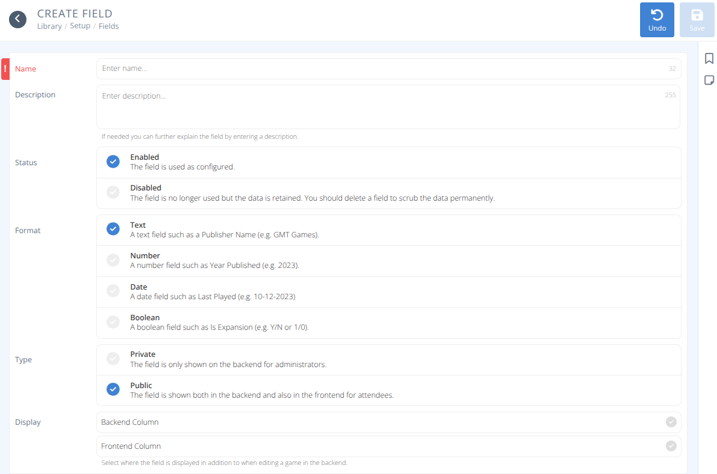Open the Backend Column dropdown
The image size is (717, 474).
(x=388, y=422)
